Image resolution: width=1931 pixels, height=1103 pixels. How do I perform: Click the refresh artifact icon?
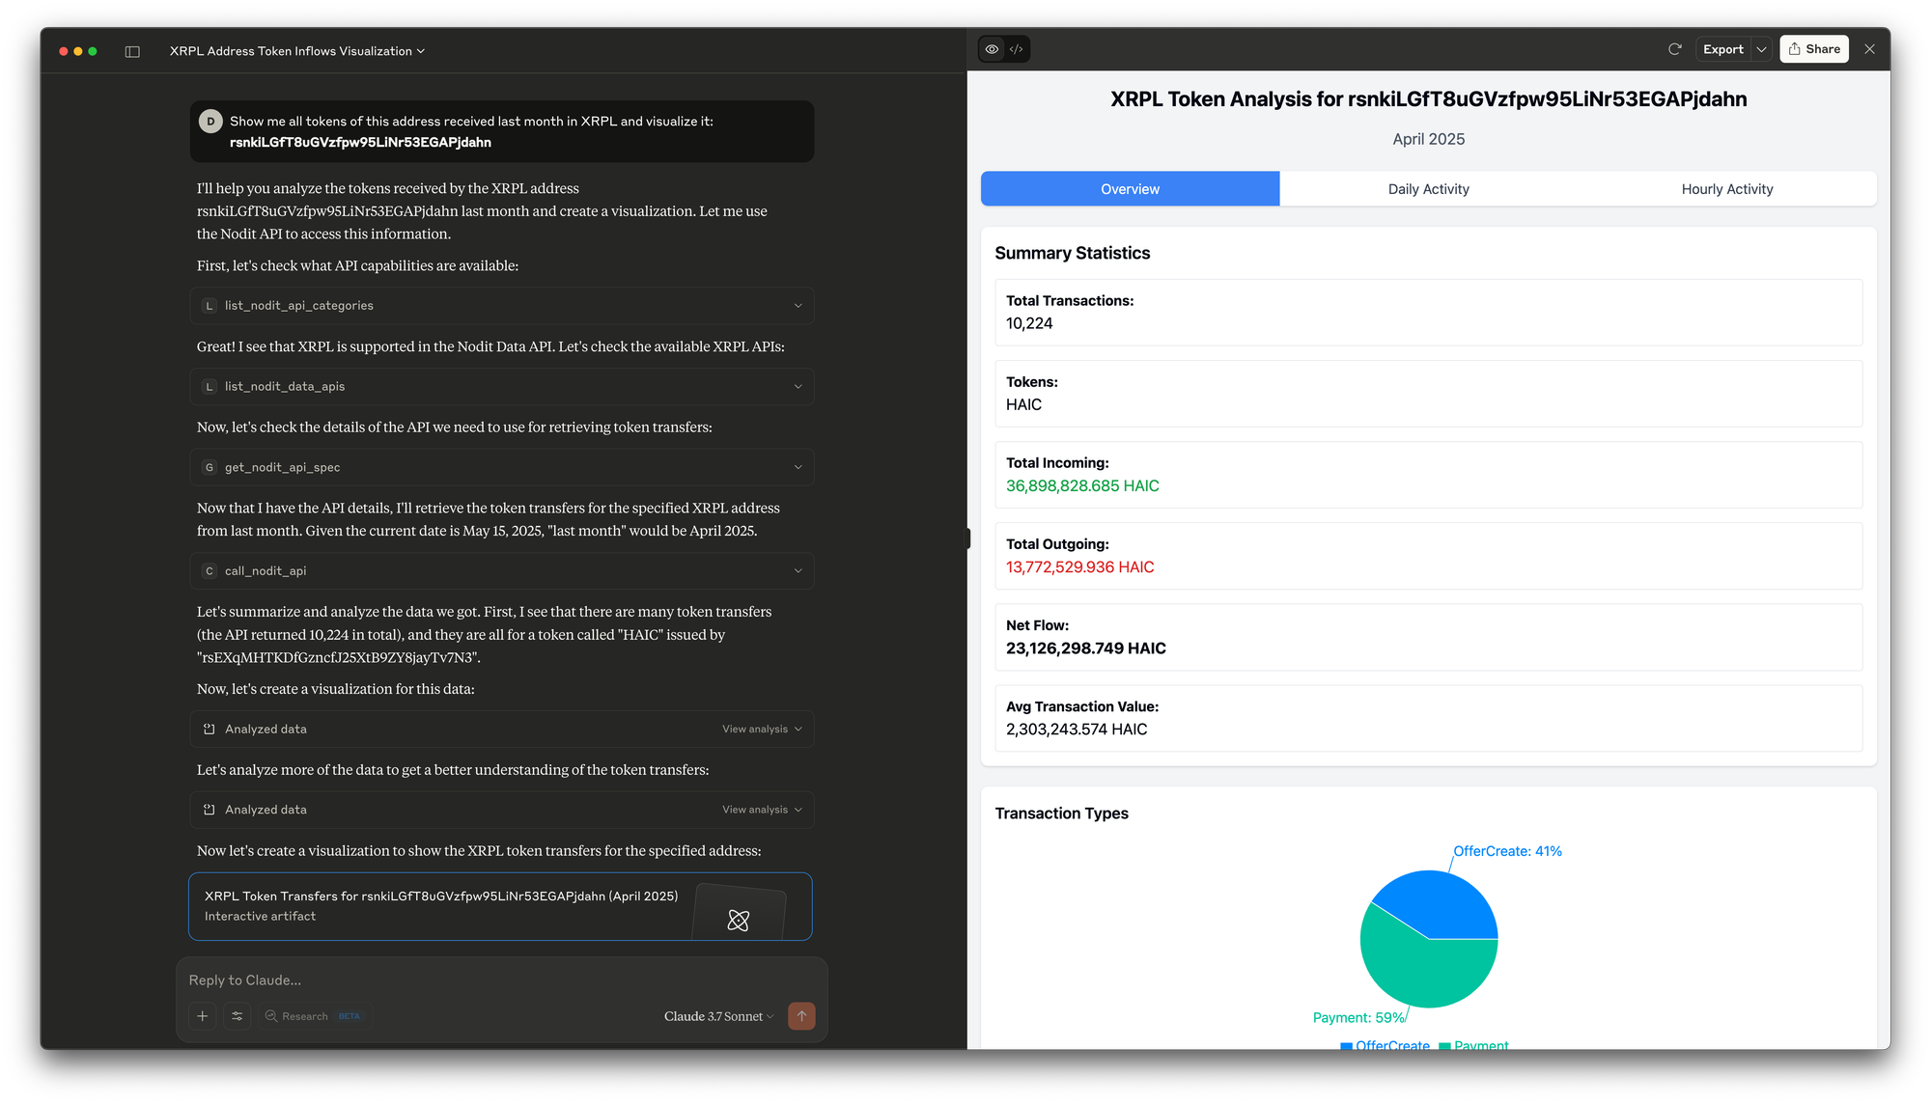(1674, 49)
